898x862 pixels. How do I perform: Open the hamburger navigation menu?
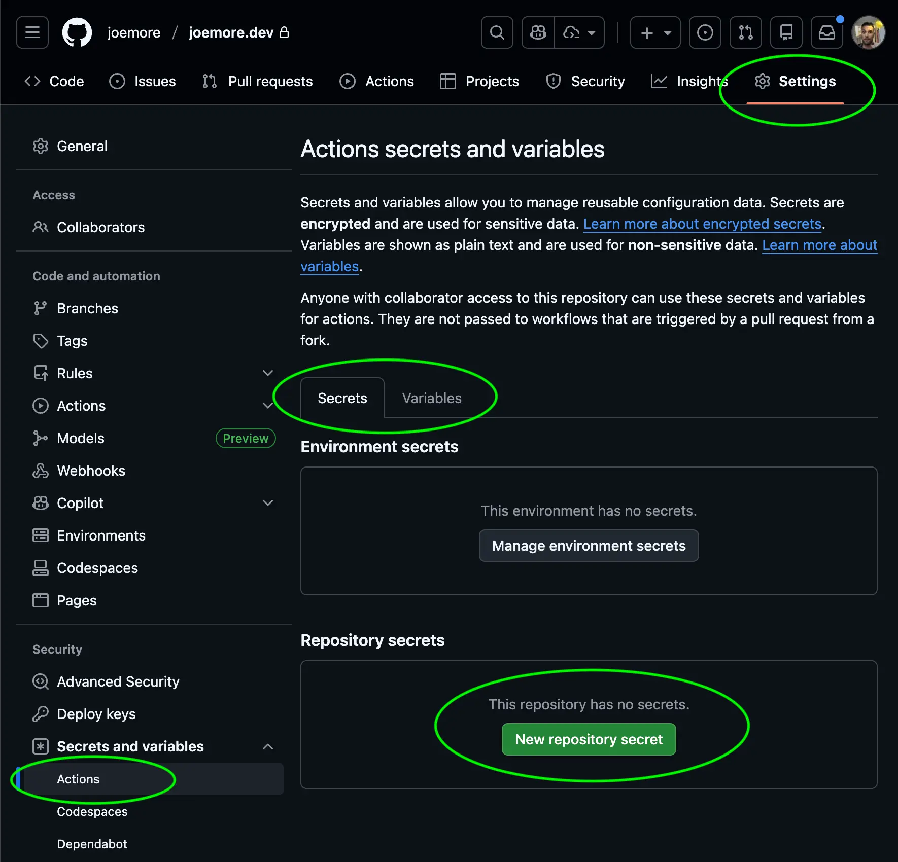pos(32,33)
